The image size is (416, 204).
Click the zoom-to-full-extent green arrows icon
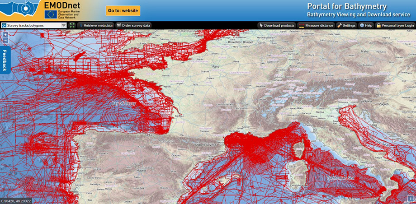click(x=72, y=25)
